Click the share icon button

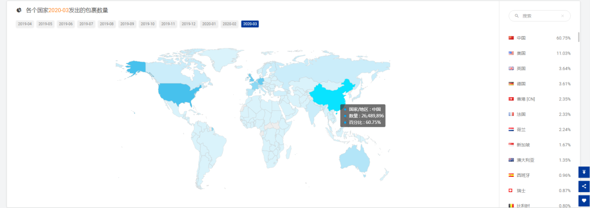[584, 186]
